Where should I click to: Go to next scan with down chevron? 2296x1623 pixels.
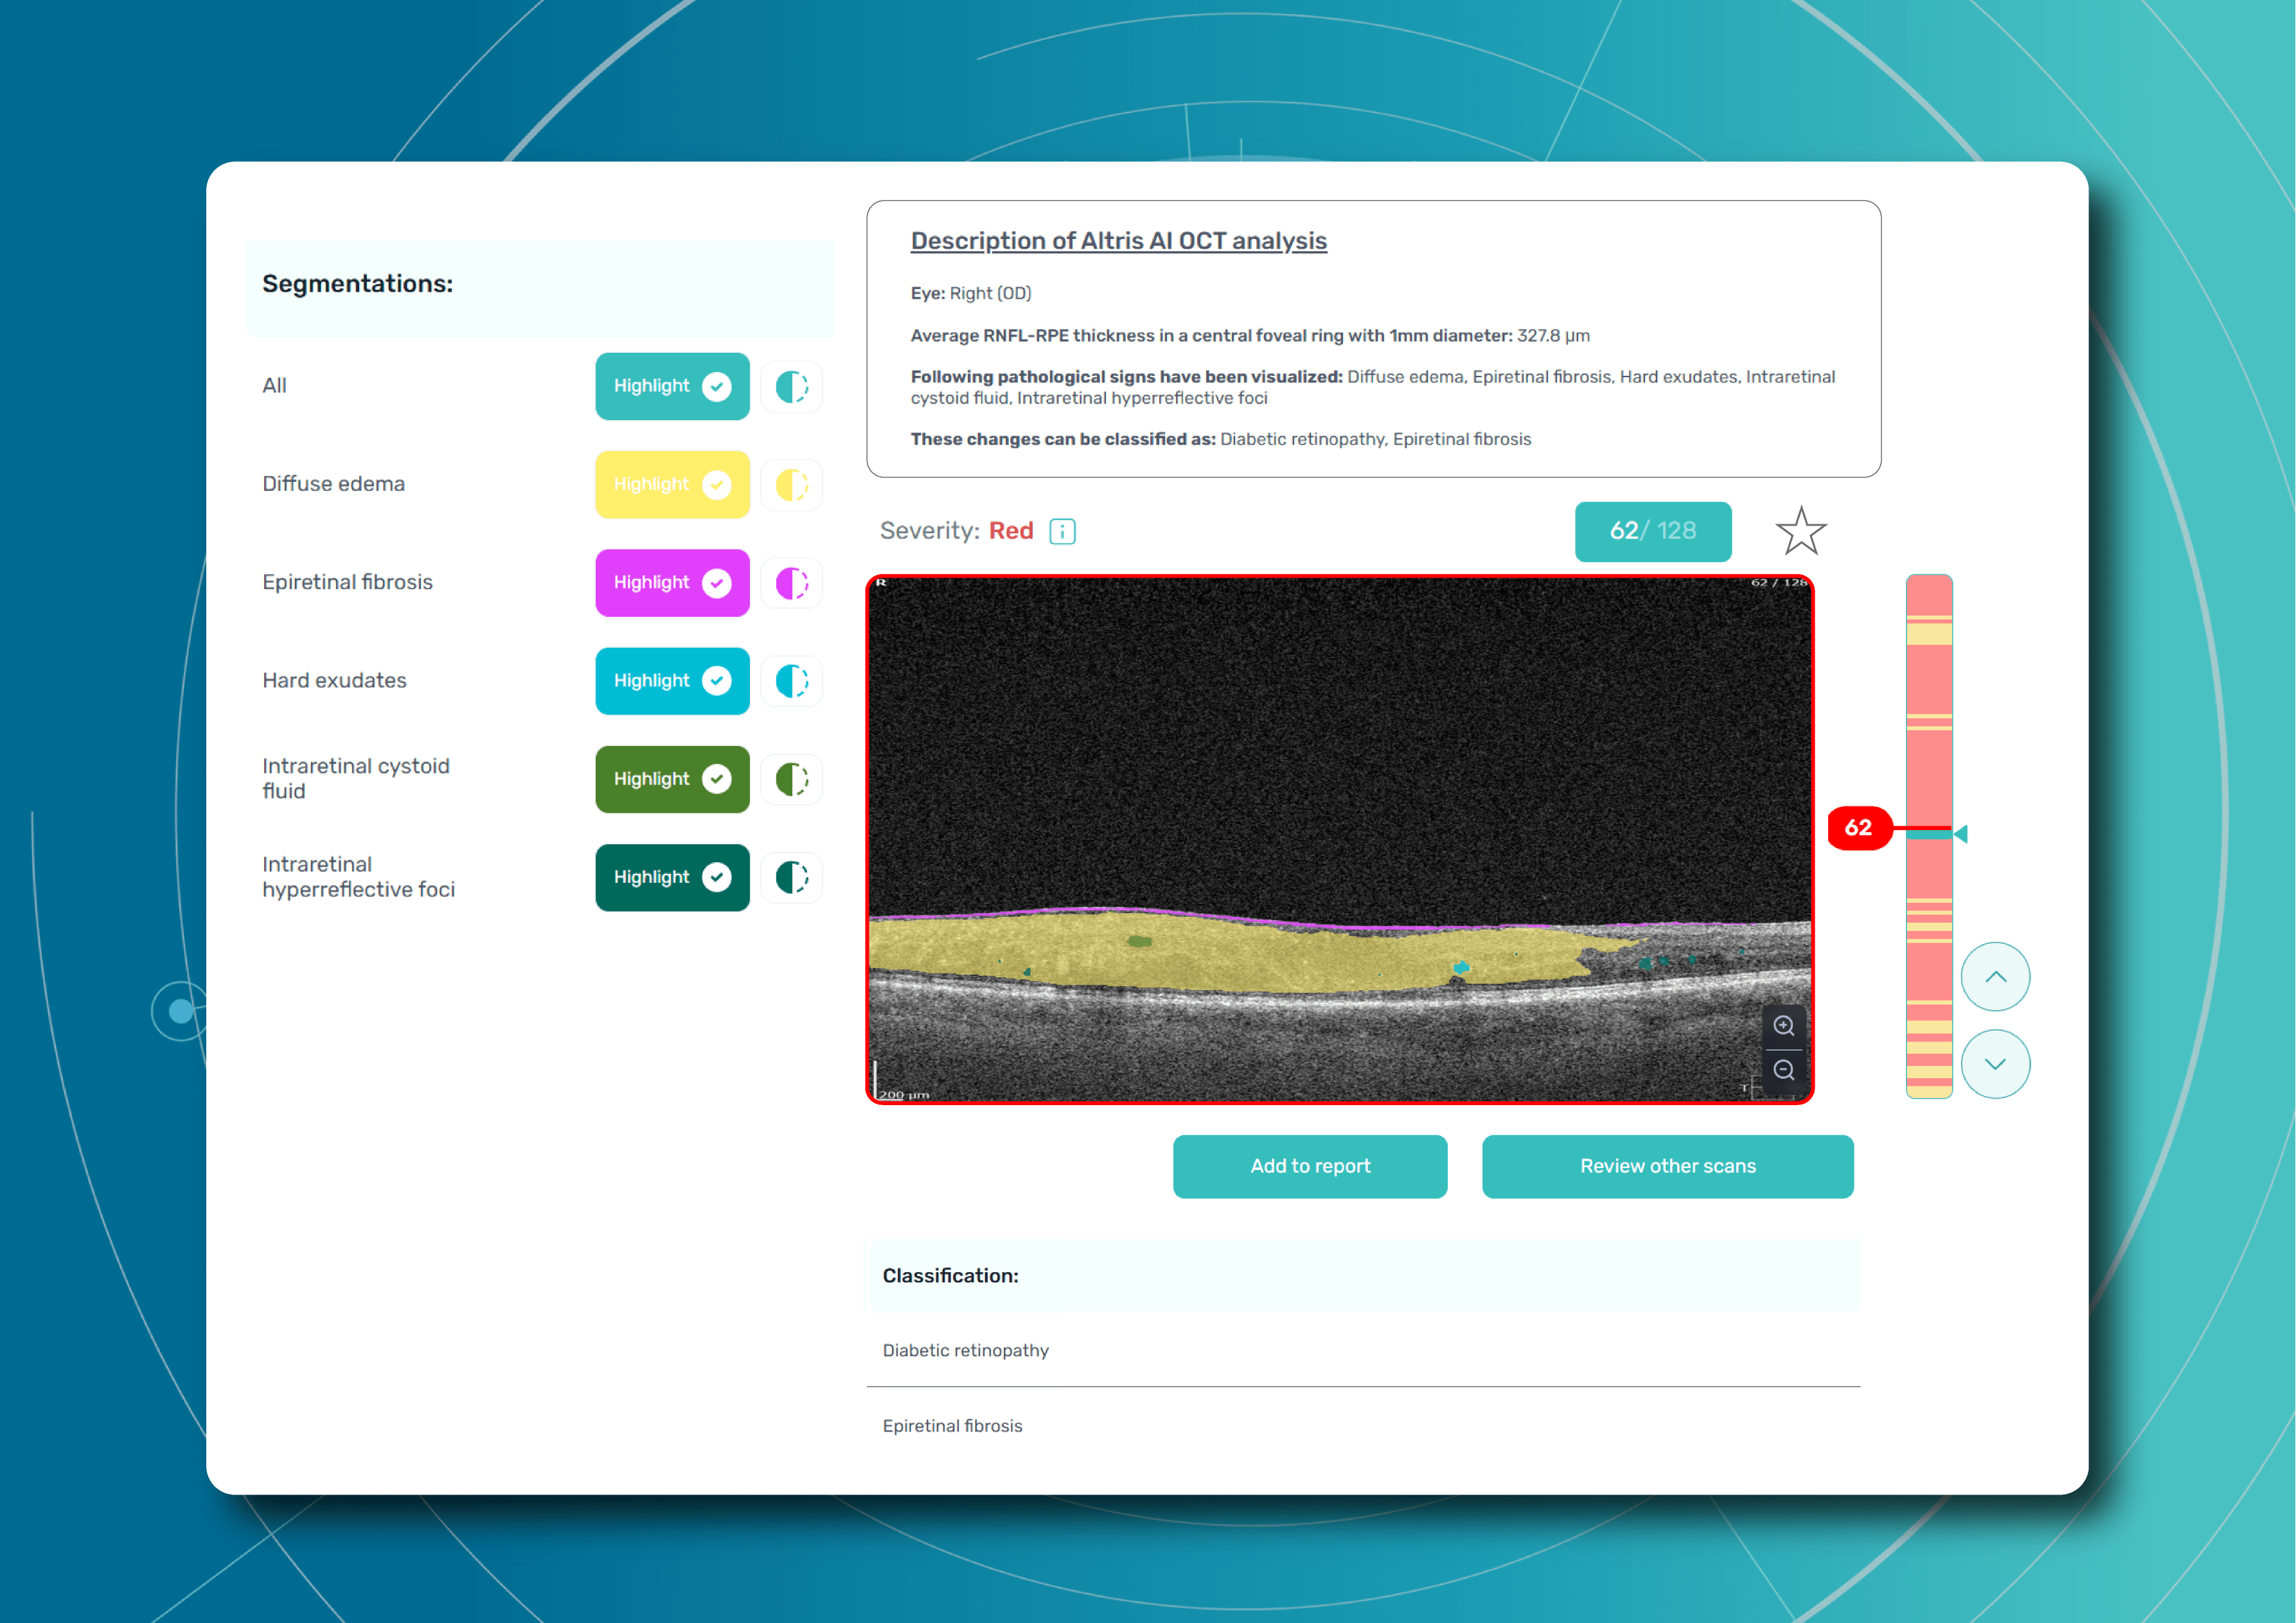1995,1063
